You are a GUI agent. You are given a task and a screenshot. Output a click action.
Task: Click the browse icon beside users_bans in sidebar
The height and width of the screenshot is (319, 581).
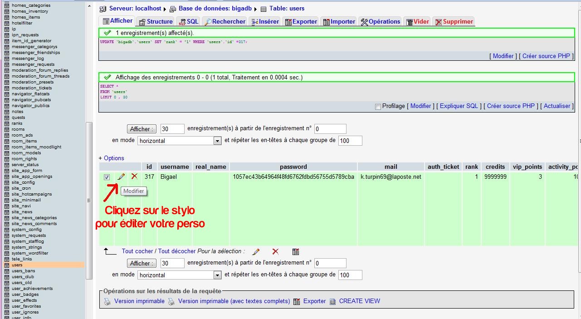tap(7, 271)
